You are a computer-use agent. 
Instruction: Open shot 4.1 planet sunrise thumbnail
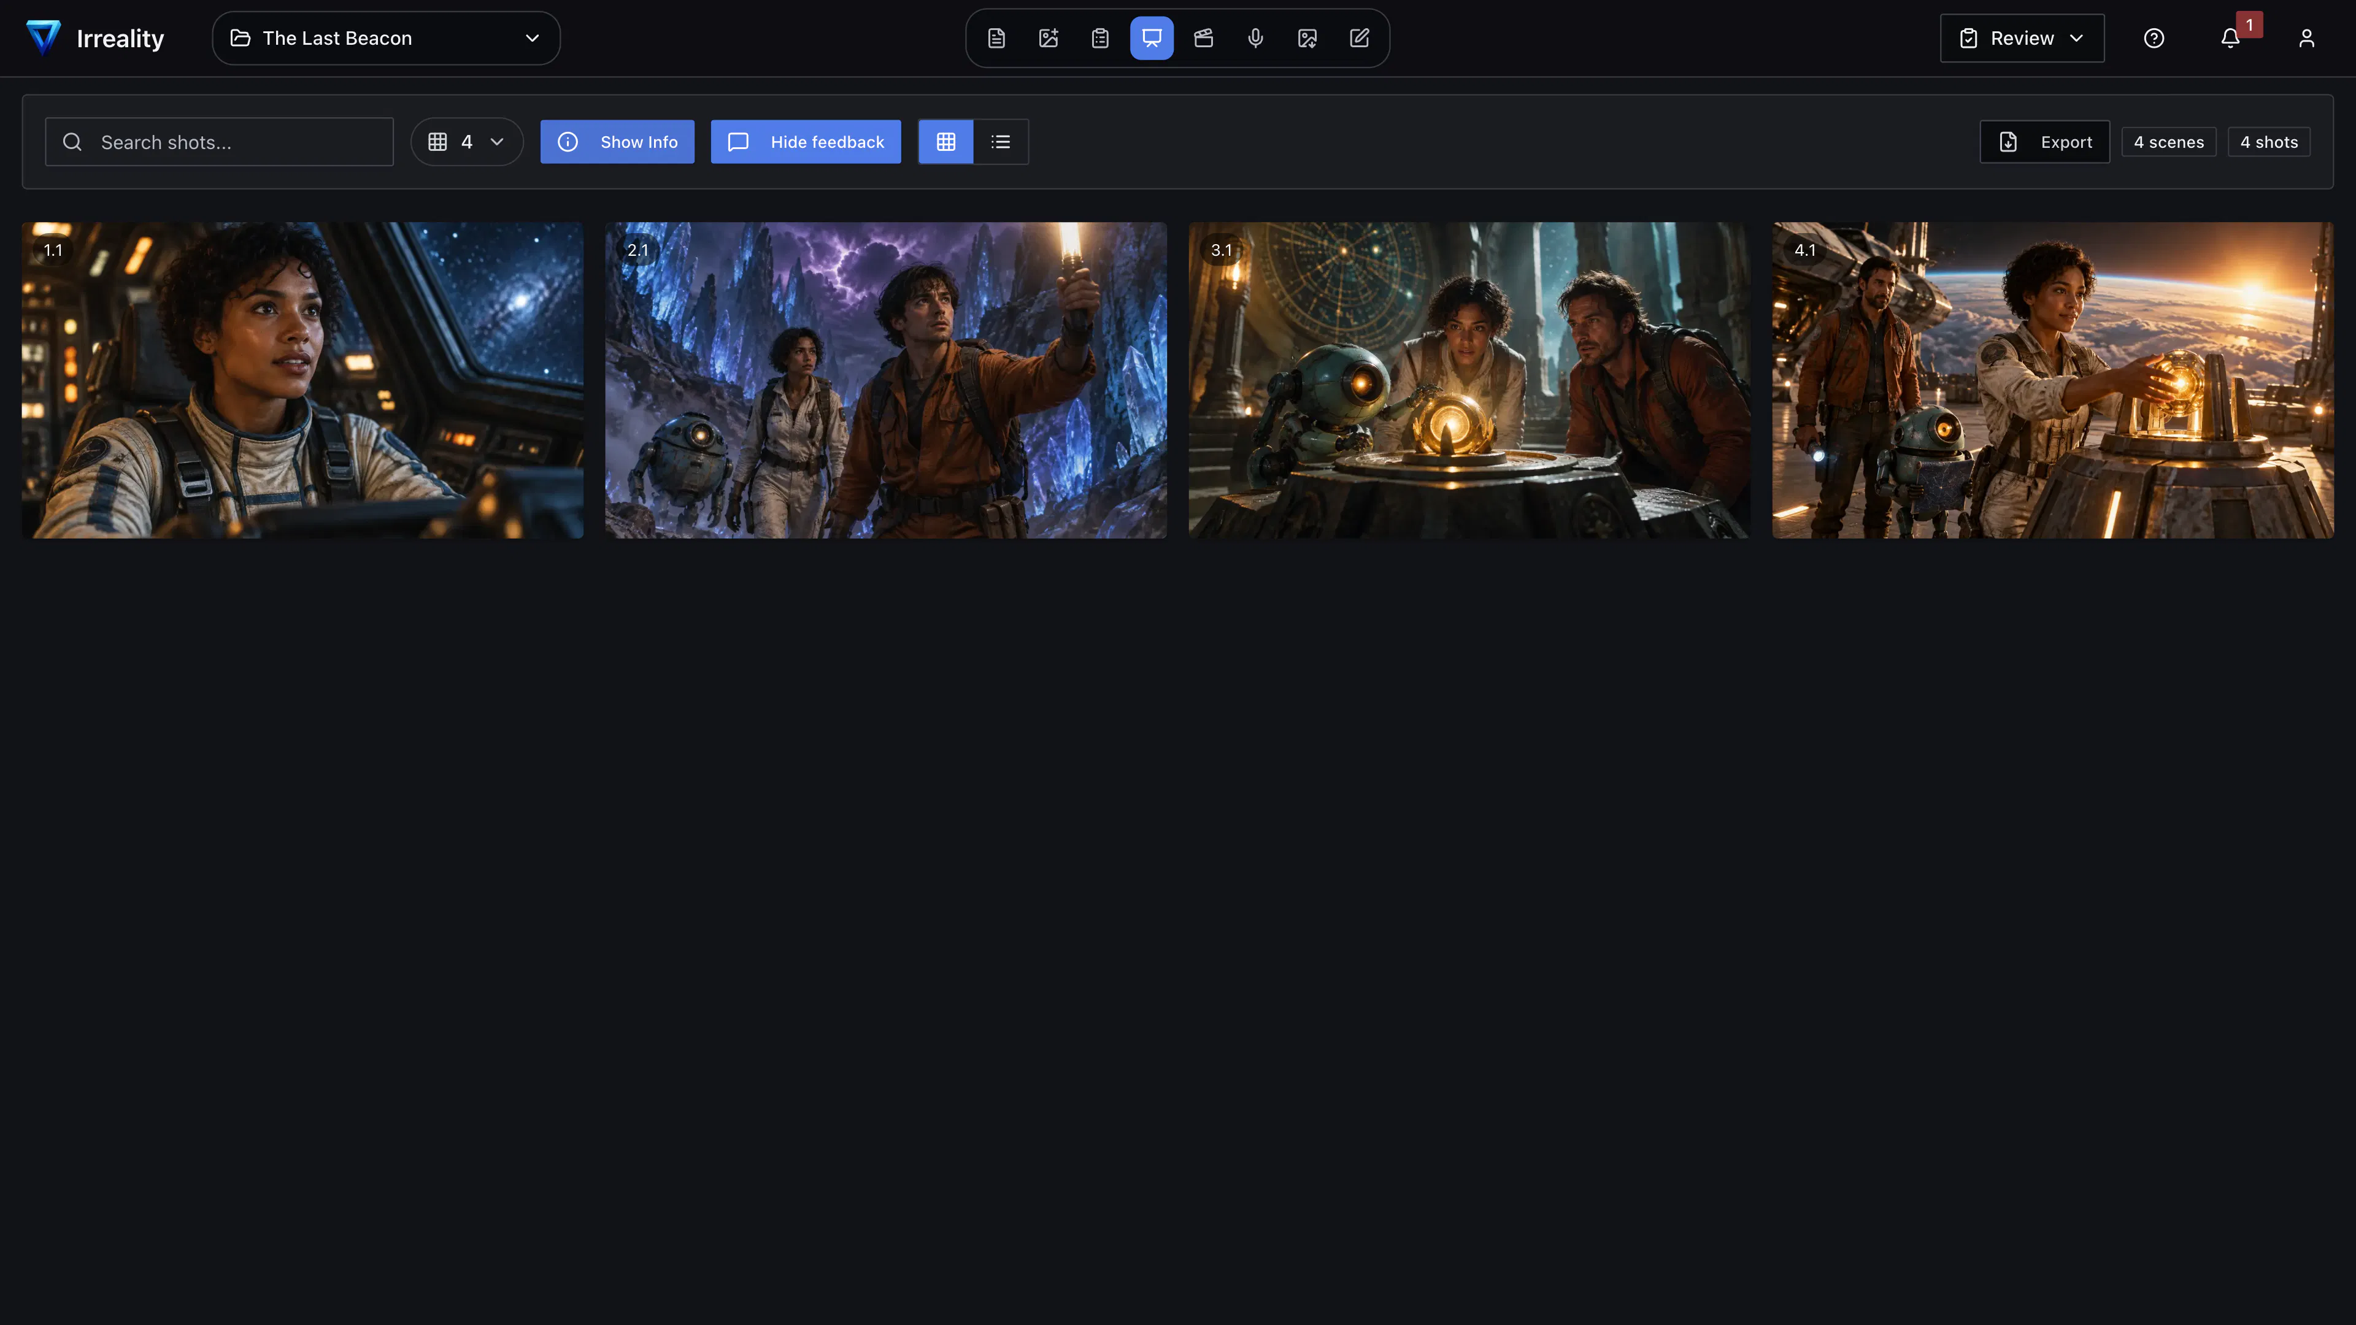(2054, 380)
